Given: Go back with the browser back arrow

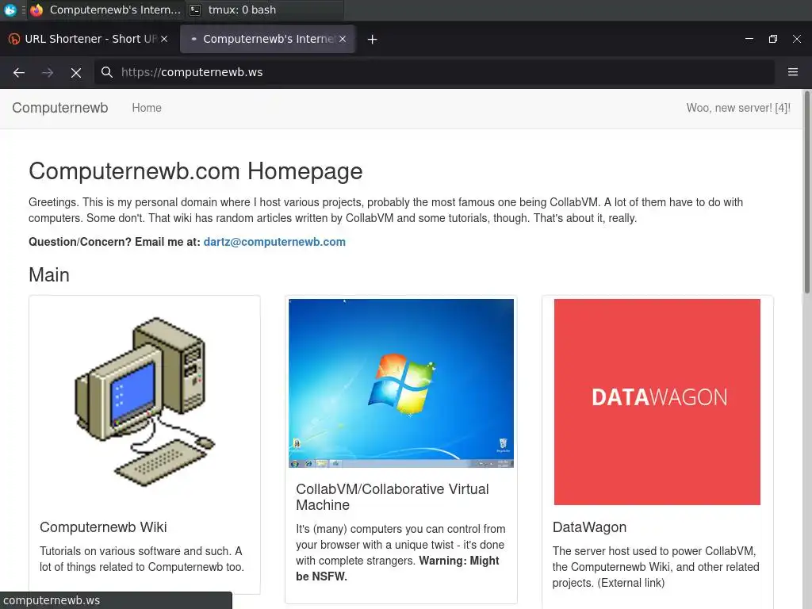Looking at the screenshot, I should (x=19, y=72).
